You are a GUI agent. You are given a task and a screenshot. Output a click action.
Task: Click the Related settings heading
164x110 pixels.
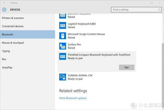point(73,91)
